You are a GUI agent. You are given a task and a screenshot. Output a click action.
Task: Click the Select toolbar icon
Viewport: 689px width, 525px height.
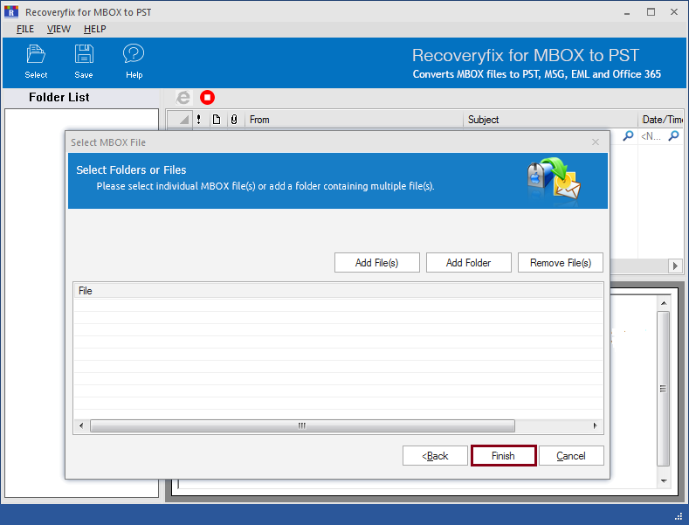point(36,61)
